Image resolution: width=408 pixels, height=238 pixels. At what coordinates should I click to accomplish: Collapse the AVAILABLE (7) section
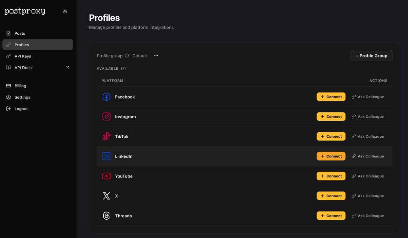point(111,68)
